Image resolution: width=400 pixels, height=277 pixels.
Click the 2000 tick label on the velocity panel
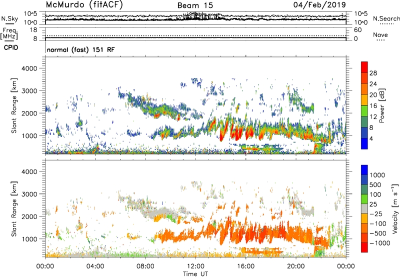[x=29, y=216]
